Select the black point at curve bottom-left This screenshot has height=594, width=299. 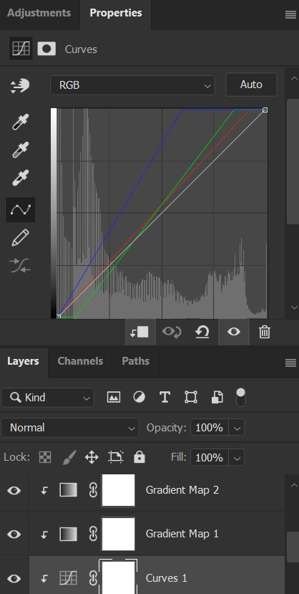(58, 316)
